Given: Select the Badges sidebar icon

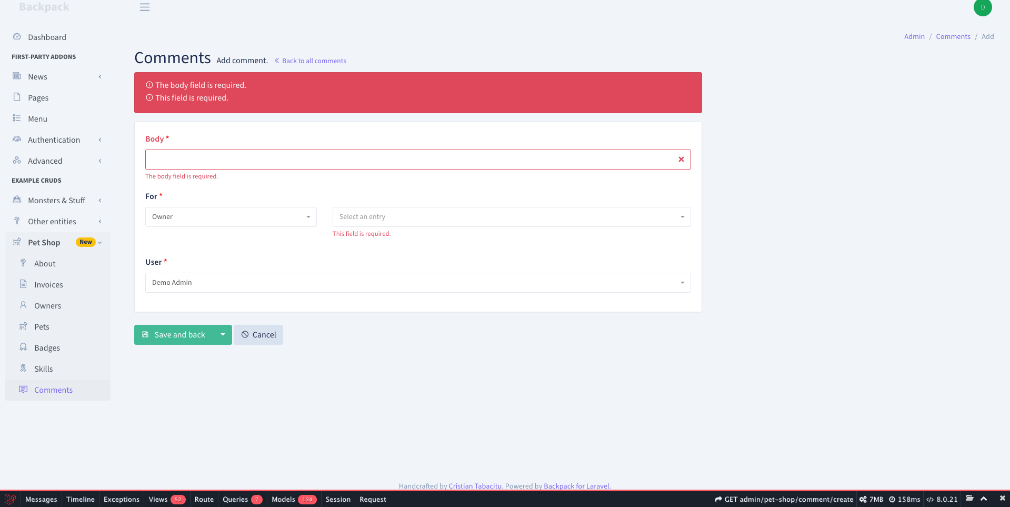Looking at the screenshot, I should [x=23, y=347].
